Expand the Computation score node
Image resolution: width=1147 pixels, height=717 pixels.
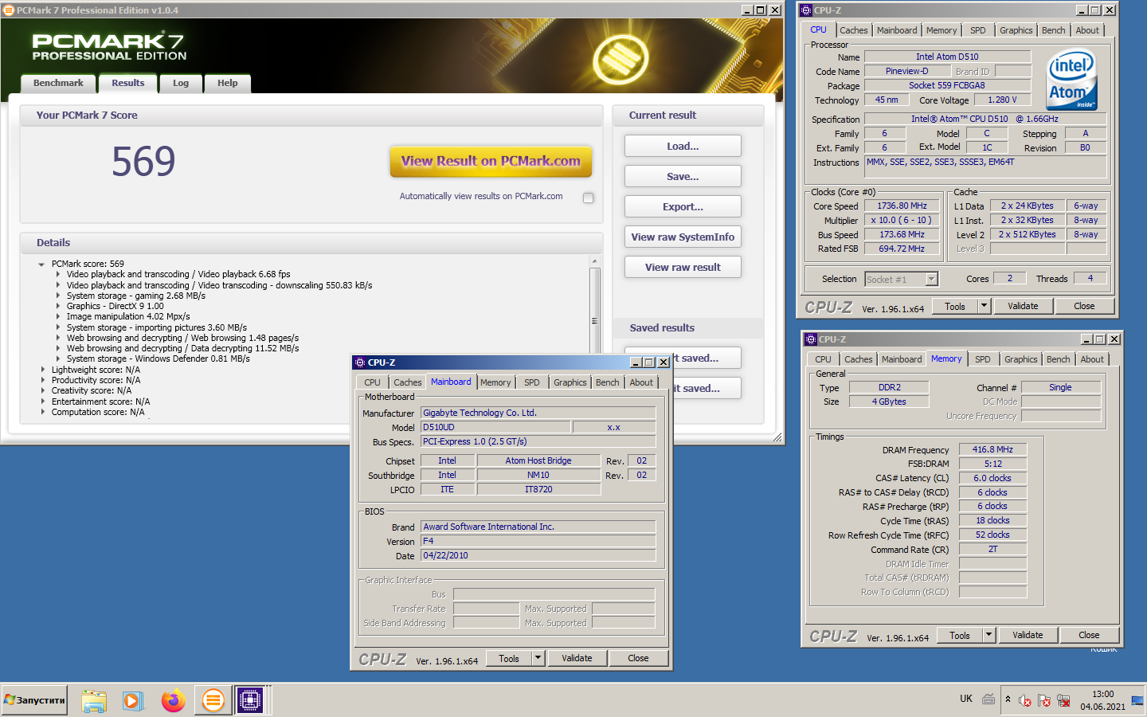tap(43, 412)
